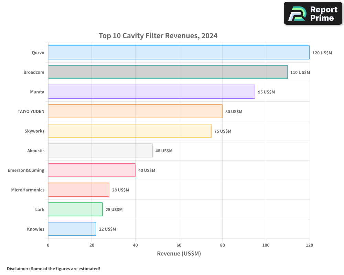The image size is (344, 275).
Task: Select the 22 US$M value label
Action: [107, 229]
